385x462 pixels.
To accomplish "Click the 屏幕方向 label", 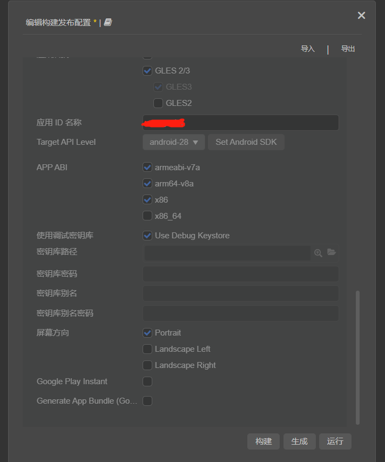I will 53,333.
